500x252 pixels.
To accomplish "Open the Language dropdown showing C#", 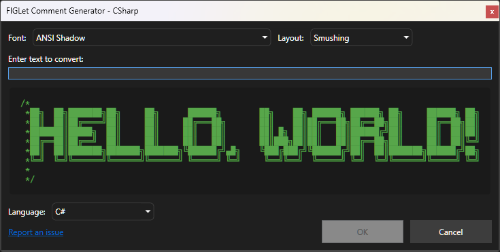I will coord(103,211).
